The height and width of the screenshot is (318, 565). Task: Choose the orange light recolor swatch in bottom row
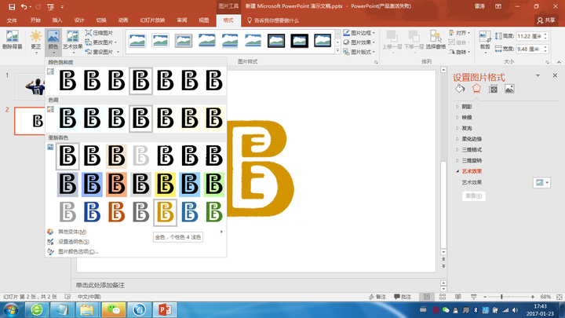point(116,212)
